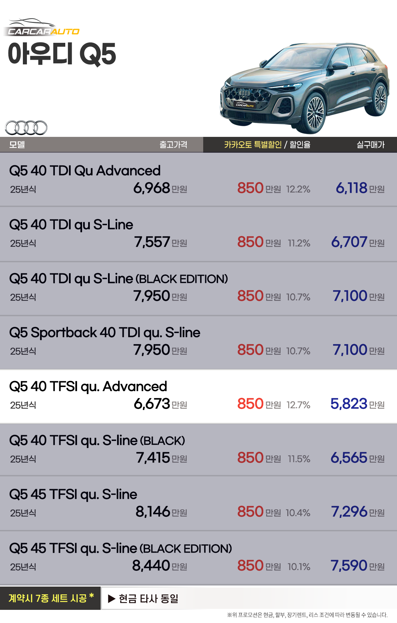Click the CARCARAUTO logo
This screenshot has width=397, height=623.
pyautogui.click(x=42, y=28)
